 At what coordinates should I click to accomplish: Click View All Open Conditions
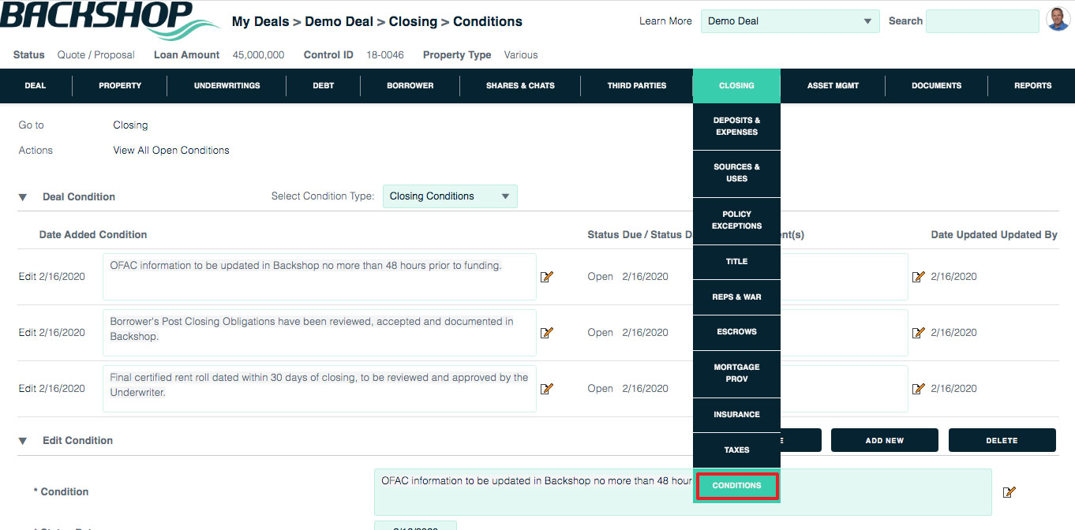point(171,151)
